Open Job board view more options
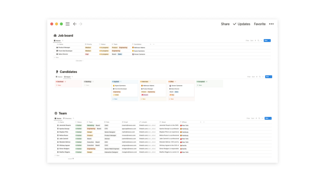325x182 pixels. click(261, 41)
